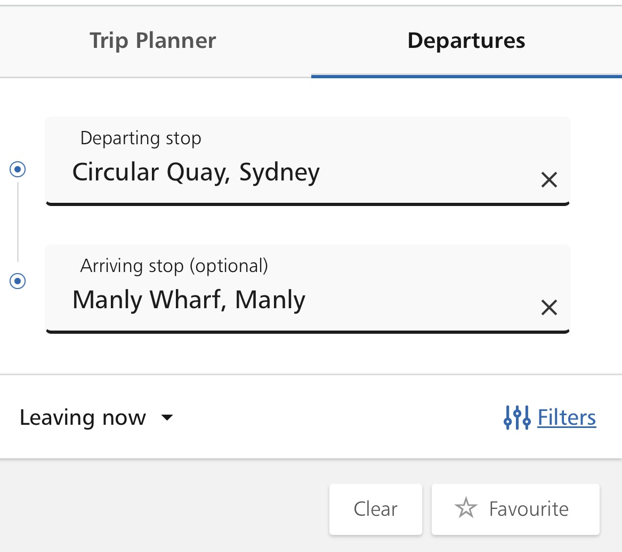Open the Filters link
This screenshot has width=622, height=552.
[567, 418]
